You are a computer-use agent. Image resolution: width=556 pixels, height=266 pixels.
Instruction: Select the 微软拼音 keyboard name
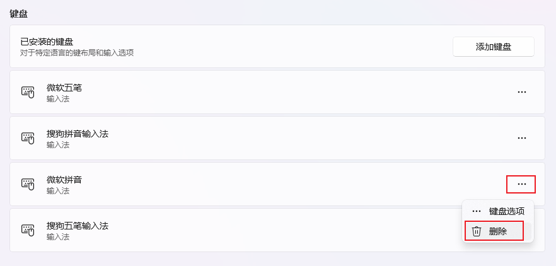coord(64,180)
